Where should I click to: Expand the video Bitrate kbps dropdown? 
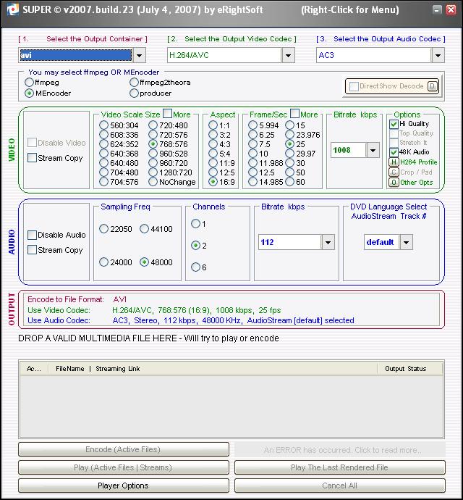(373, 150)
